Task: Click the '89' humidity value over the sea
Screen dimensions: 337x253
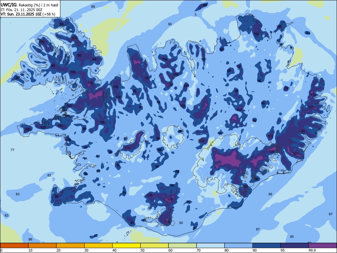Action: (x=93, y=7)
